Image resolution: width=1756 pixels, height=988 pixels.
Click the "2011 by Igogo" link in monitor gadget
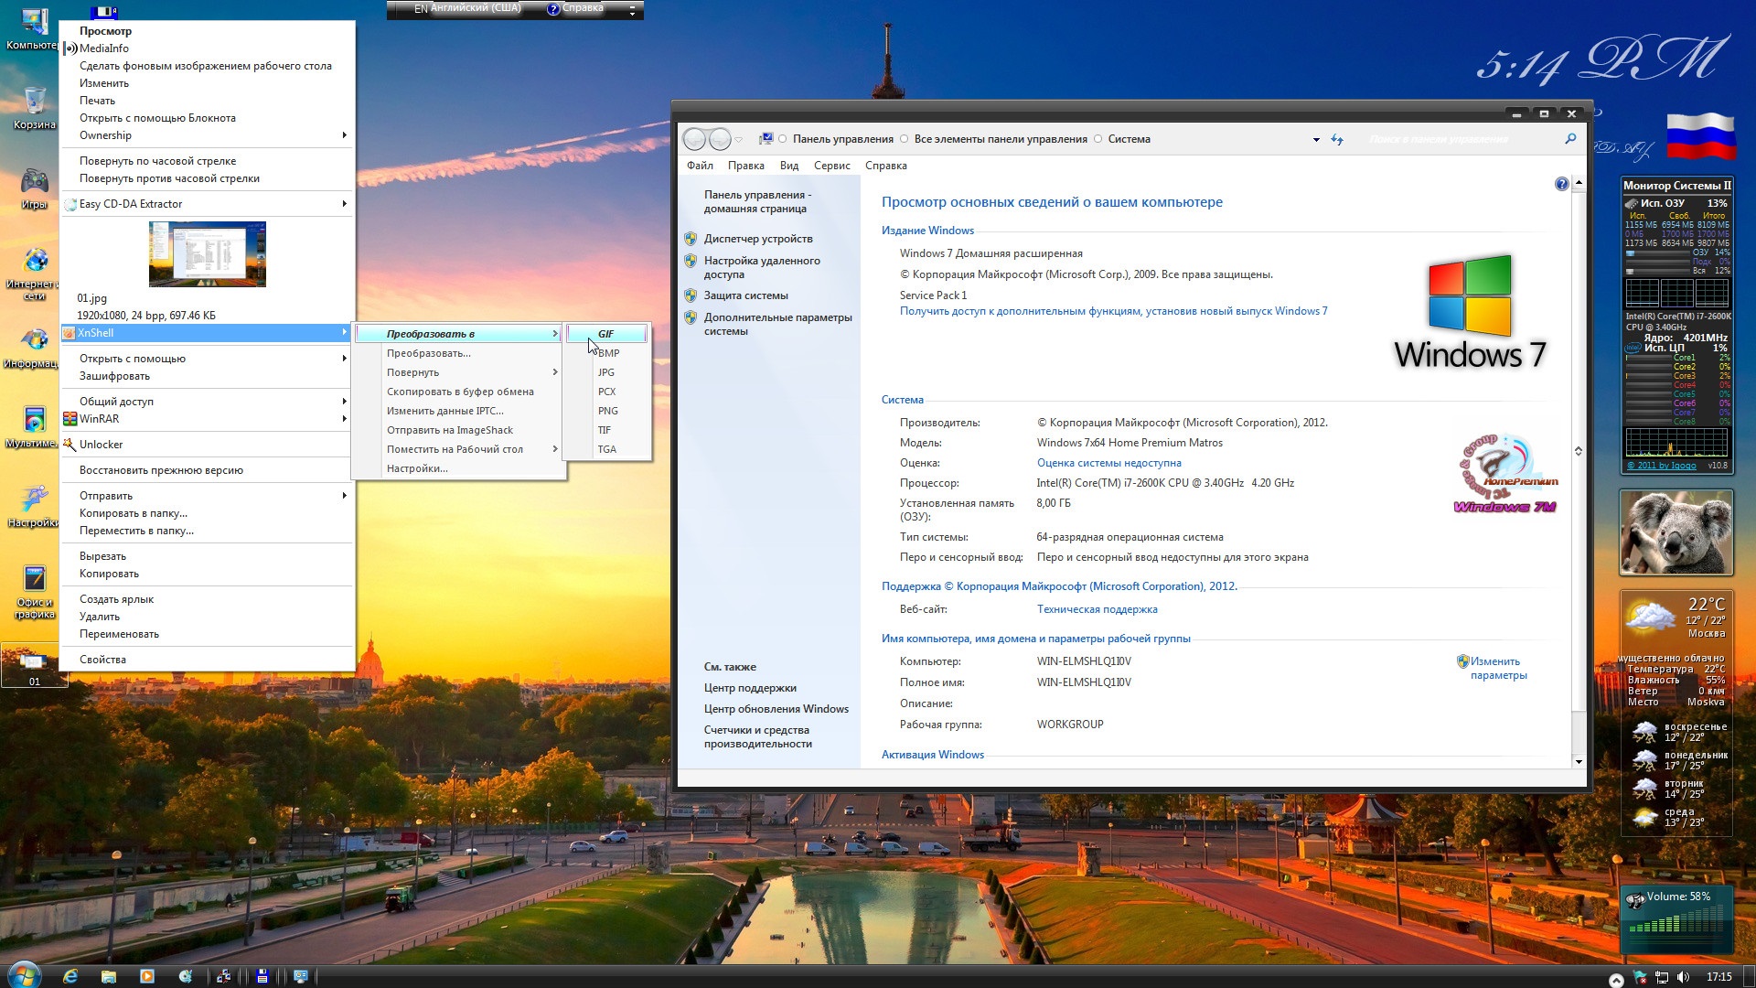pyautogui.click(x=1661, y=466)
